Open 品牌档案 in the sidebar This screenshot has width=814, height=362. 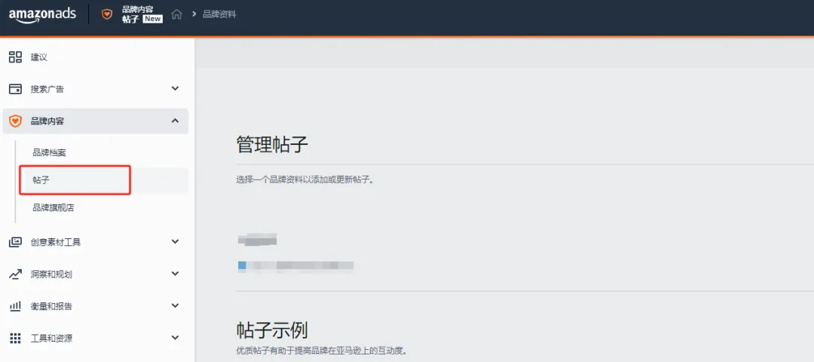[49, 152]
